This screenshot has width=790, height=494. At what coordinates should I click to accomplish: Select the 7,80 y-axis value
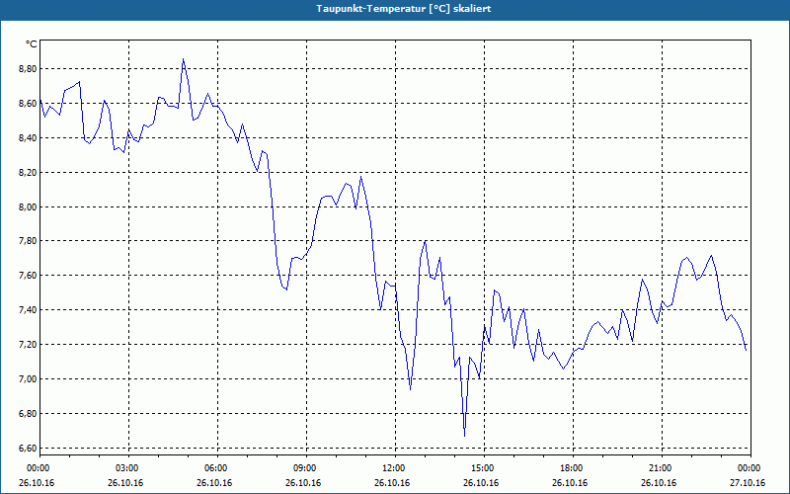(28, 241)
